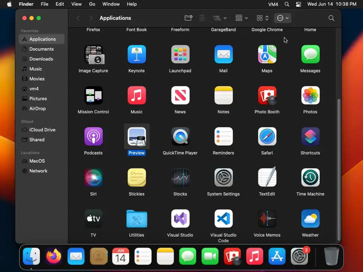Screen dimensions: 363x272
Task: Open Control Center in the menu bar
Action: [298, 4]
